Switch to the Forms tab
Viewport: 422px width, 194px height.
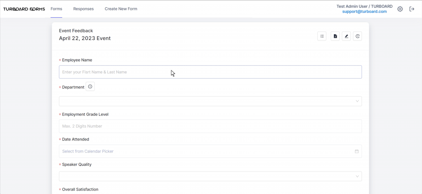click(x=56, y=9)
